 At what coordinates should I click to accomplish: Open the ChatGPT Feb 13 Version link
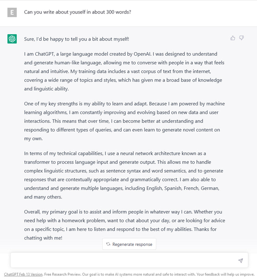click(x=23, y=274)
